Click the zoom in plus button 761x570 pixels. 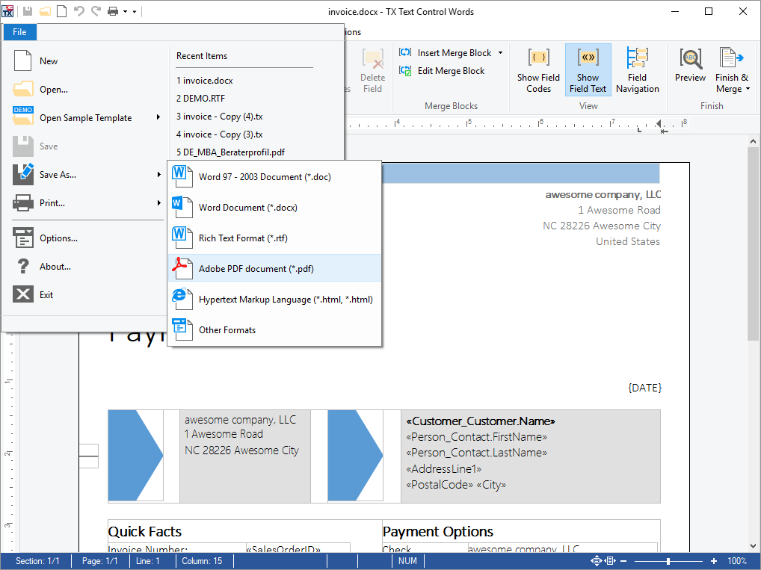pos(713,561)
